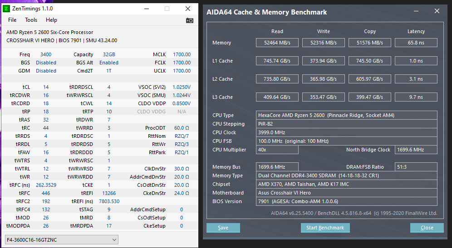452x248 pixels.
Task: Click the L3 Cache Latency 9.7 ns field
Action: pos(416,97)
